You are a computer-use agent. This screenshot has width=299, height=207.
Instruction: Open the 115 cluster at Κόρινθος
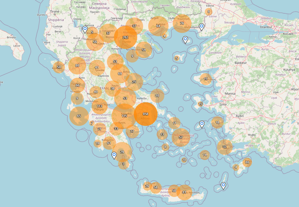(124, 116)
